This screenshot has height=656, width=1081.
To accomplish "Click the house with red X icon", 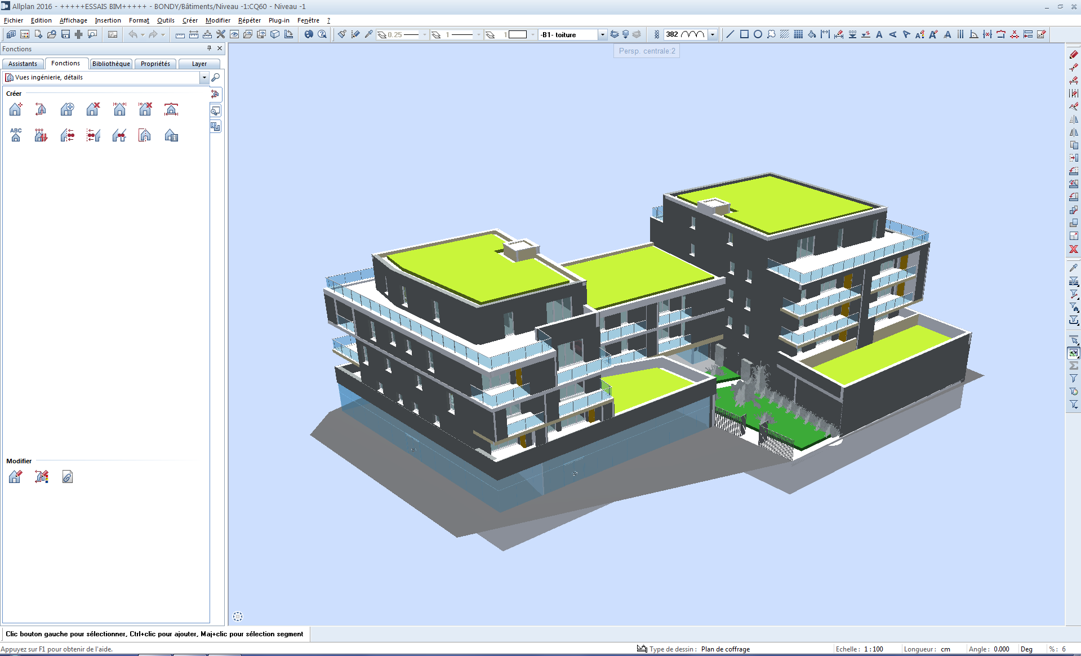I will tap(93, 109).
